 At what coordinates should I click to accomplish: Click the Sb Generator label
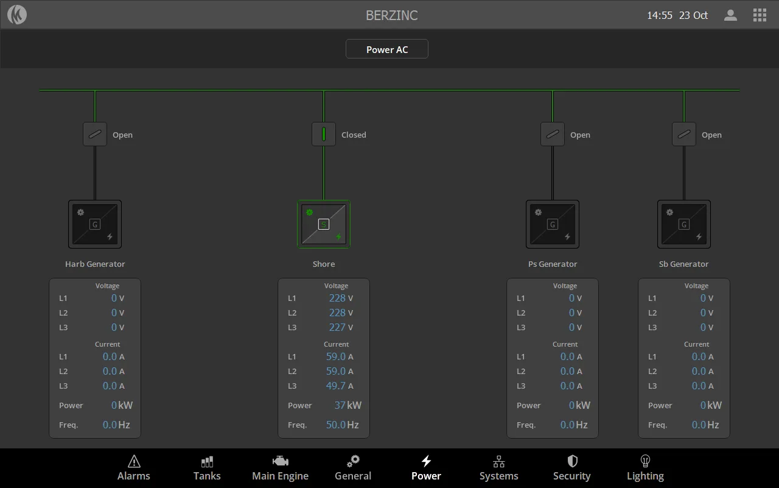(x=684, y=264)
